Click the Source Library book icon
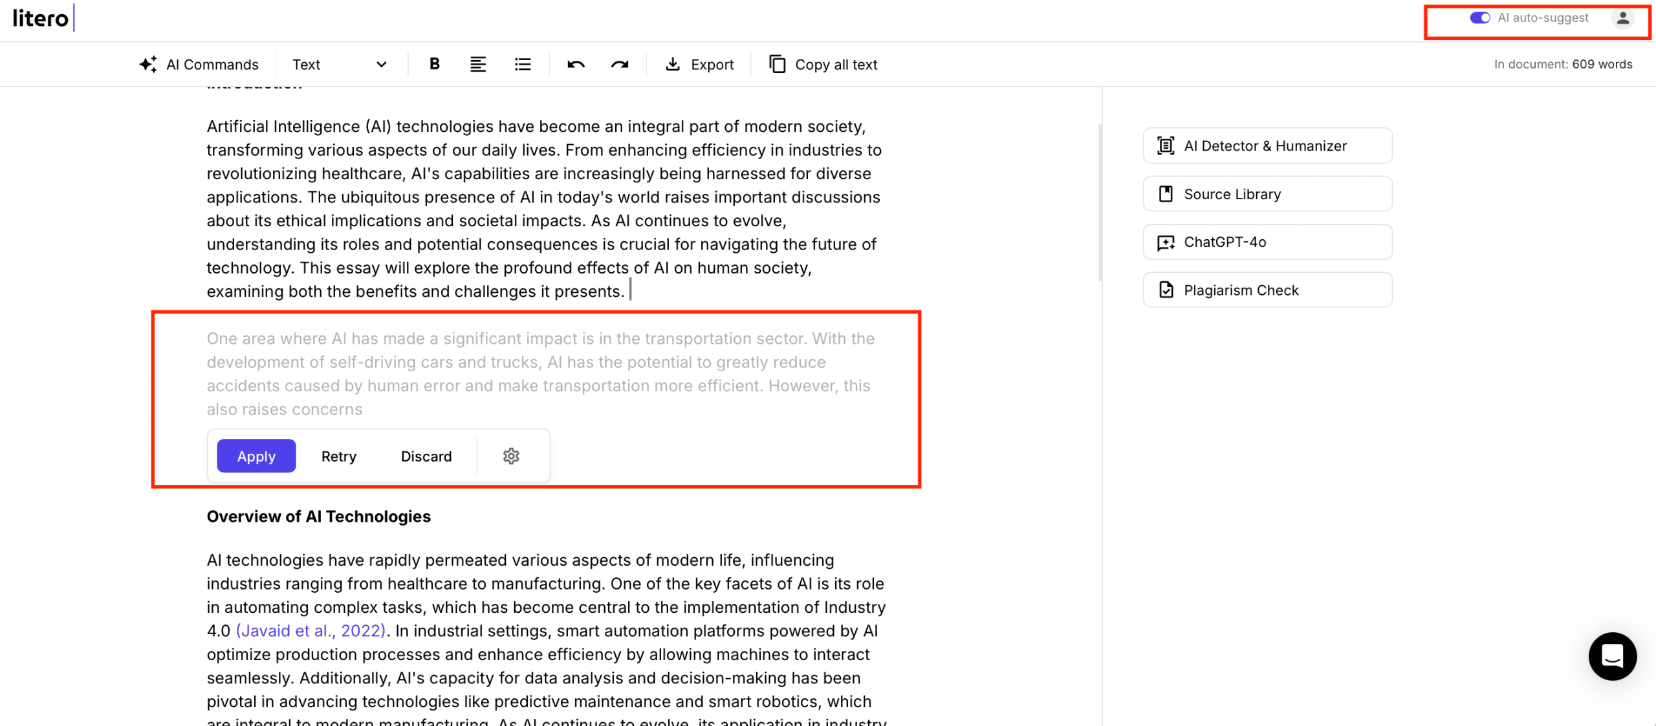This screenshot has width=1656, height=726. coord(1166,194)
